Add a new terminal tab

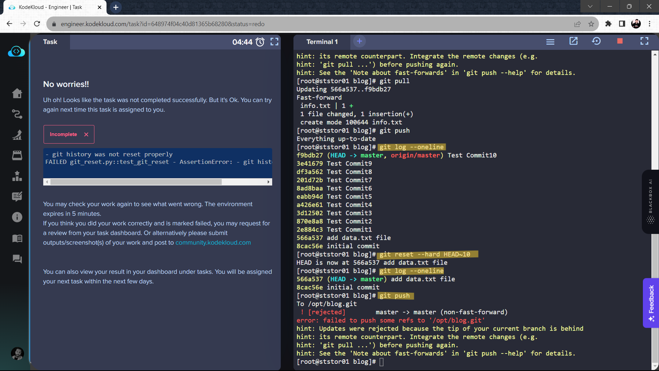(359, 42)
